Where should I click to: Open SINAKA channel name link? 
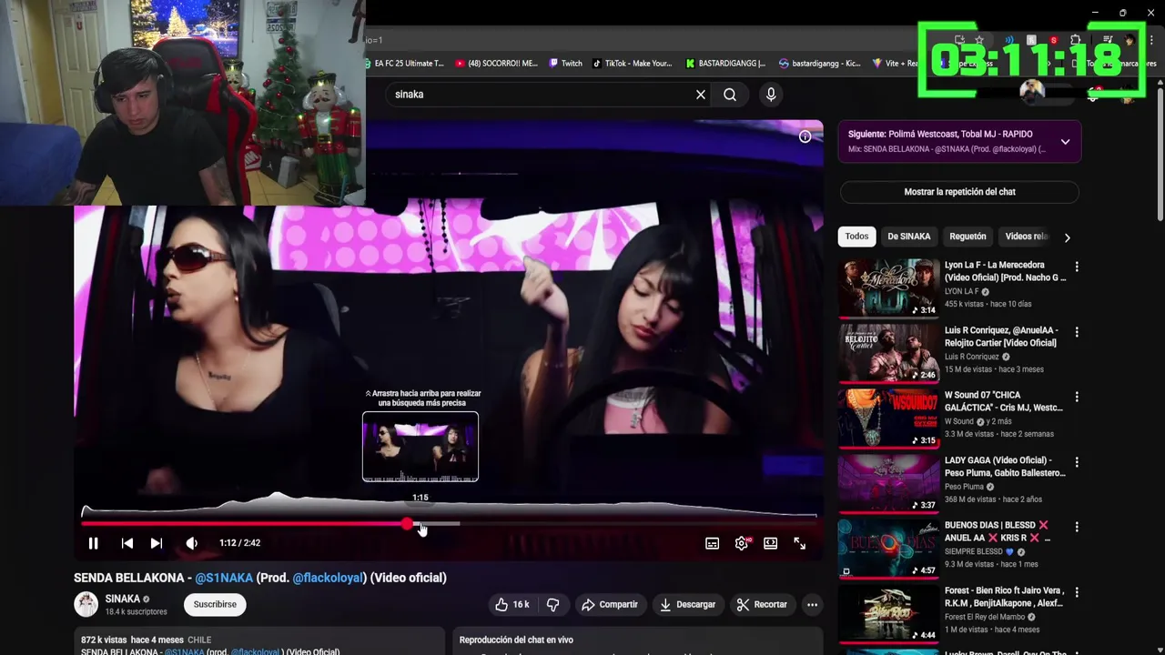click(x=123, y=599)
